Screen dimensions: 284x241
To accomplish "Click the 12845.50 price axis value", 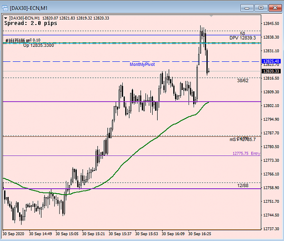I will coord(271,24).
